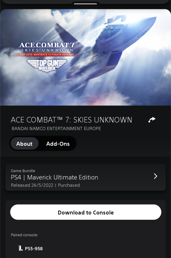The image size is (171, 258).
Task: Switch to the About tab
Action: click(x=24, y=144)
